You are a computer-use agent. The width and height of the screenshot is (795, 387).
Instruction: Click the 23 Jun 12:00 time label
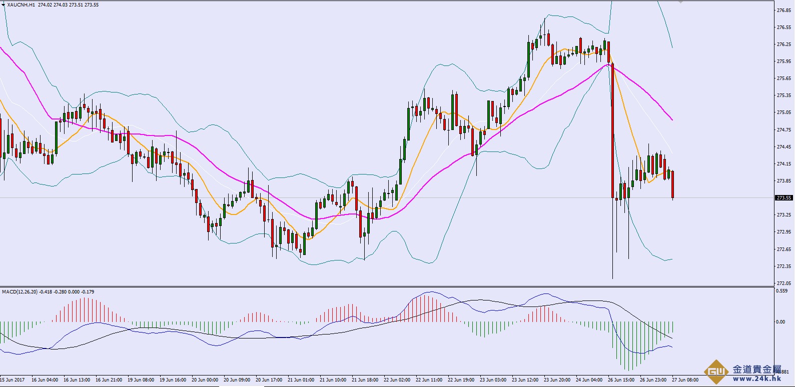coord(525,379)
